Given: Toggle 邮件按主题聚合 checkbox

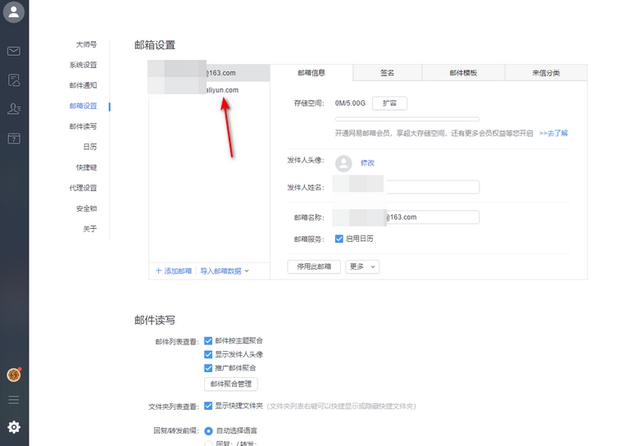Looking at the screenshot, I should pos(208,340).
